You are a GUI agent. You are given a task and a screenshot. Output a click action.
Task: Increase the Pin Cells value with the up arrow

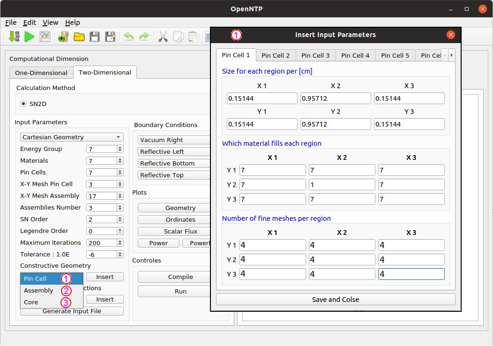(120, 171)
